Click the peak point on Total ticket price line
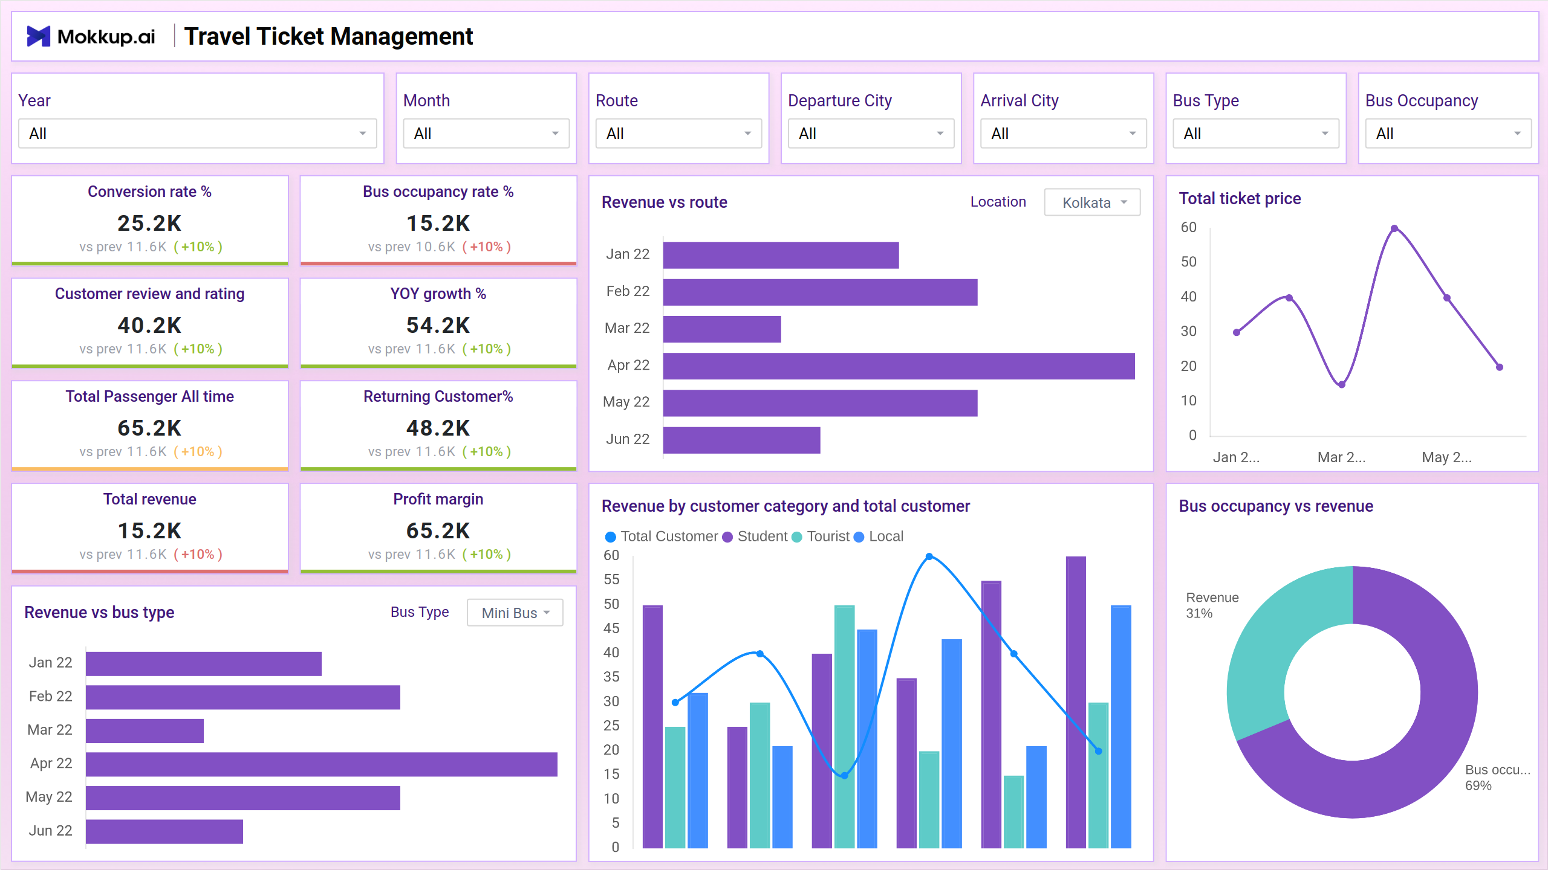1548x870 pixels. click(1394, 228)
